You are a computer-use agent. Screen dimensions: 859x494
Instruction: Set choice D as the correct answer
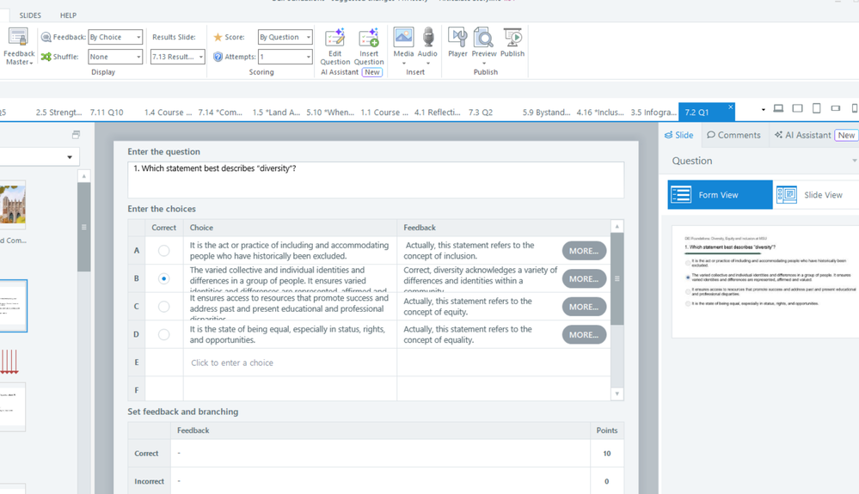[x=163, y=334]
